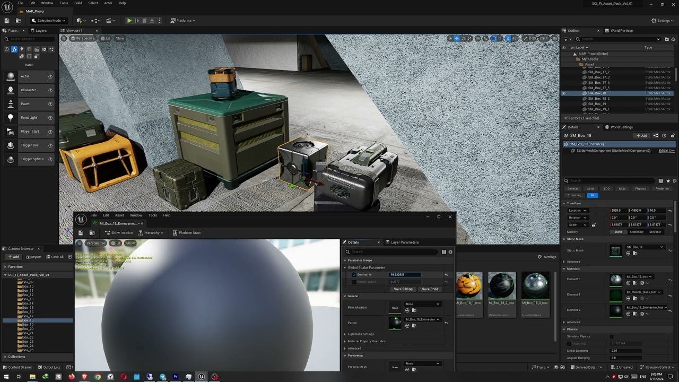Switch to the Layer Parameters tab
The image size is (679, 382).
[x=402, y=242]
